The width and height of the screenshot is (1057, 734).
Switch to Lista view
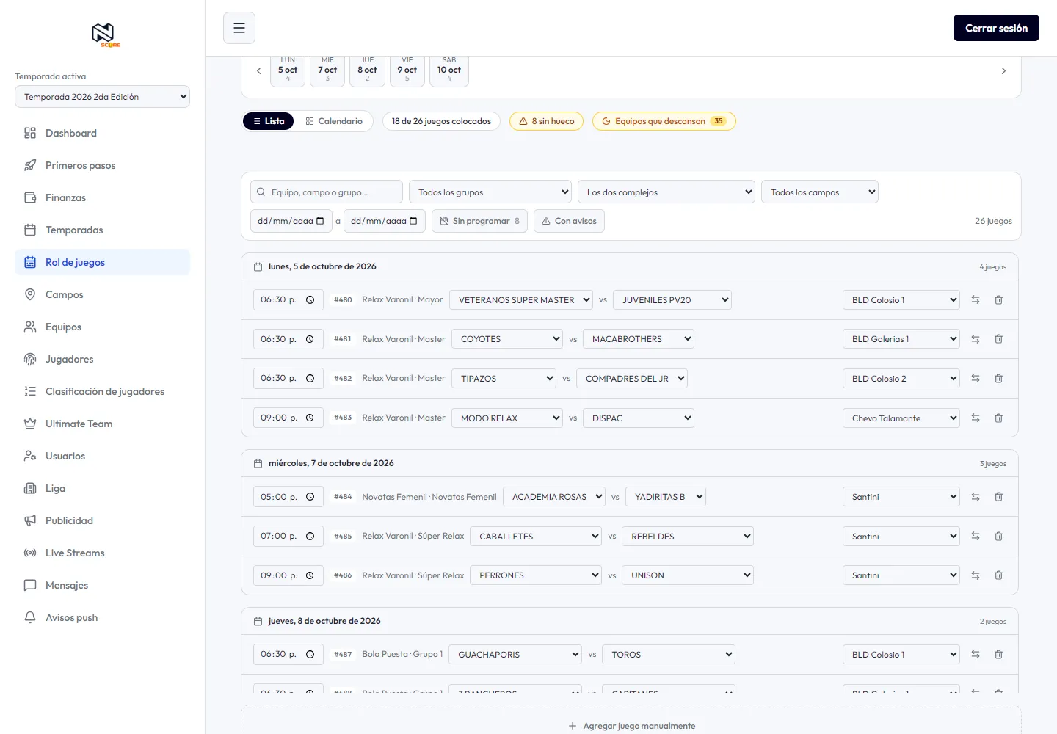tap(268, 121)
